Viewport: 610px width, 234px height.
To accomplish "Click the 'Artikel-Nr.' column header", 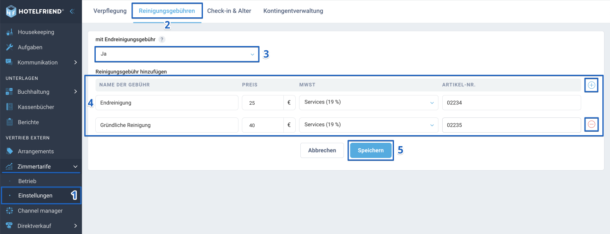I will (x=459, y=85).
